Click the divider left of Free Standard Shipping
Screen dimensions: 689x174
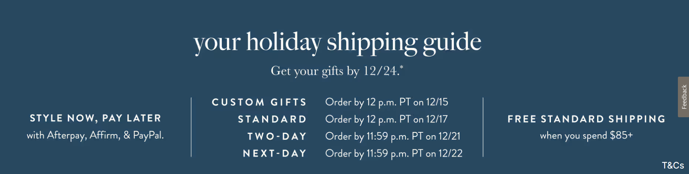[483, 127]
